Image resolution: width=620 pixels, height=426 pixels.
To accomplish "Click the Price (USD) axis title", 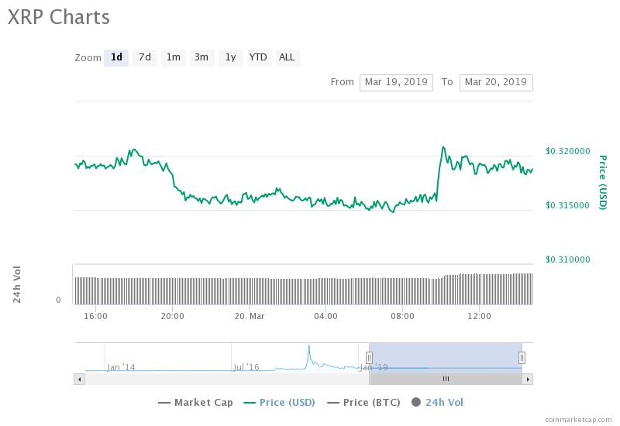I will pos(602,183).
